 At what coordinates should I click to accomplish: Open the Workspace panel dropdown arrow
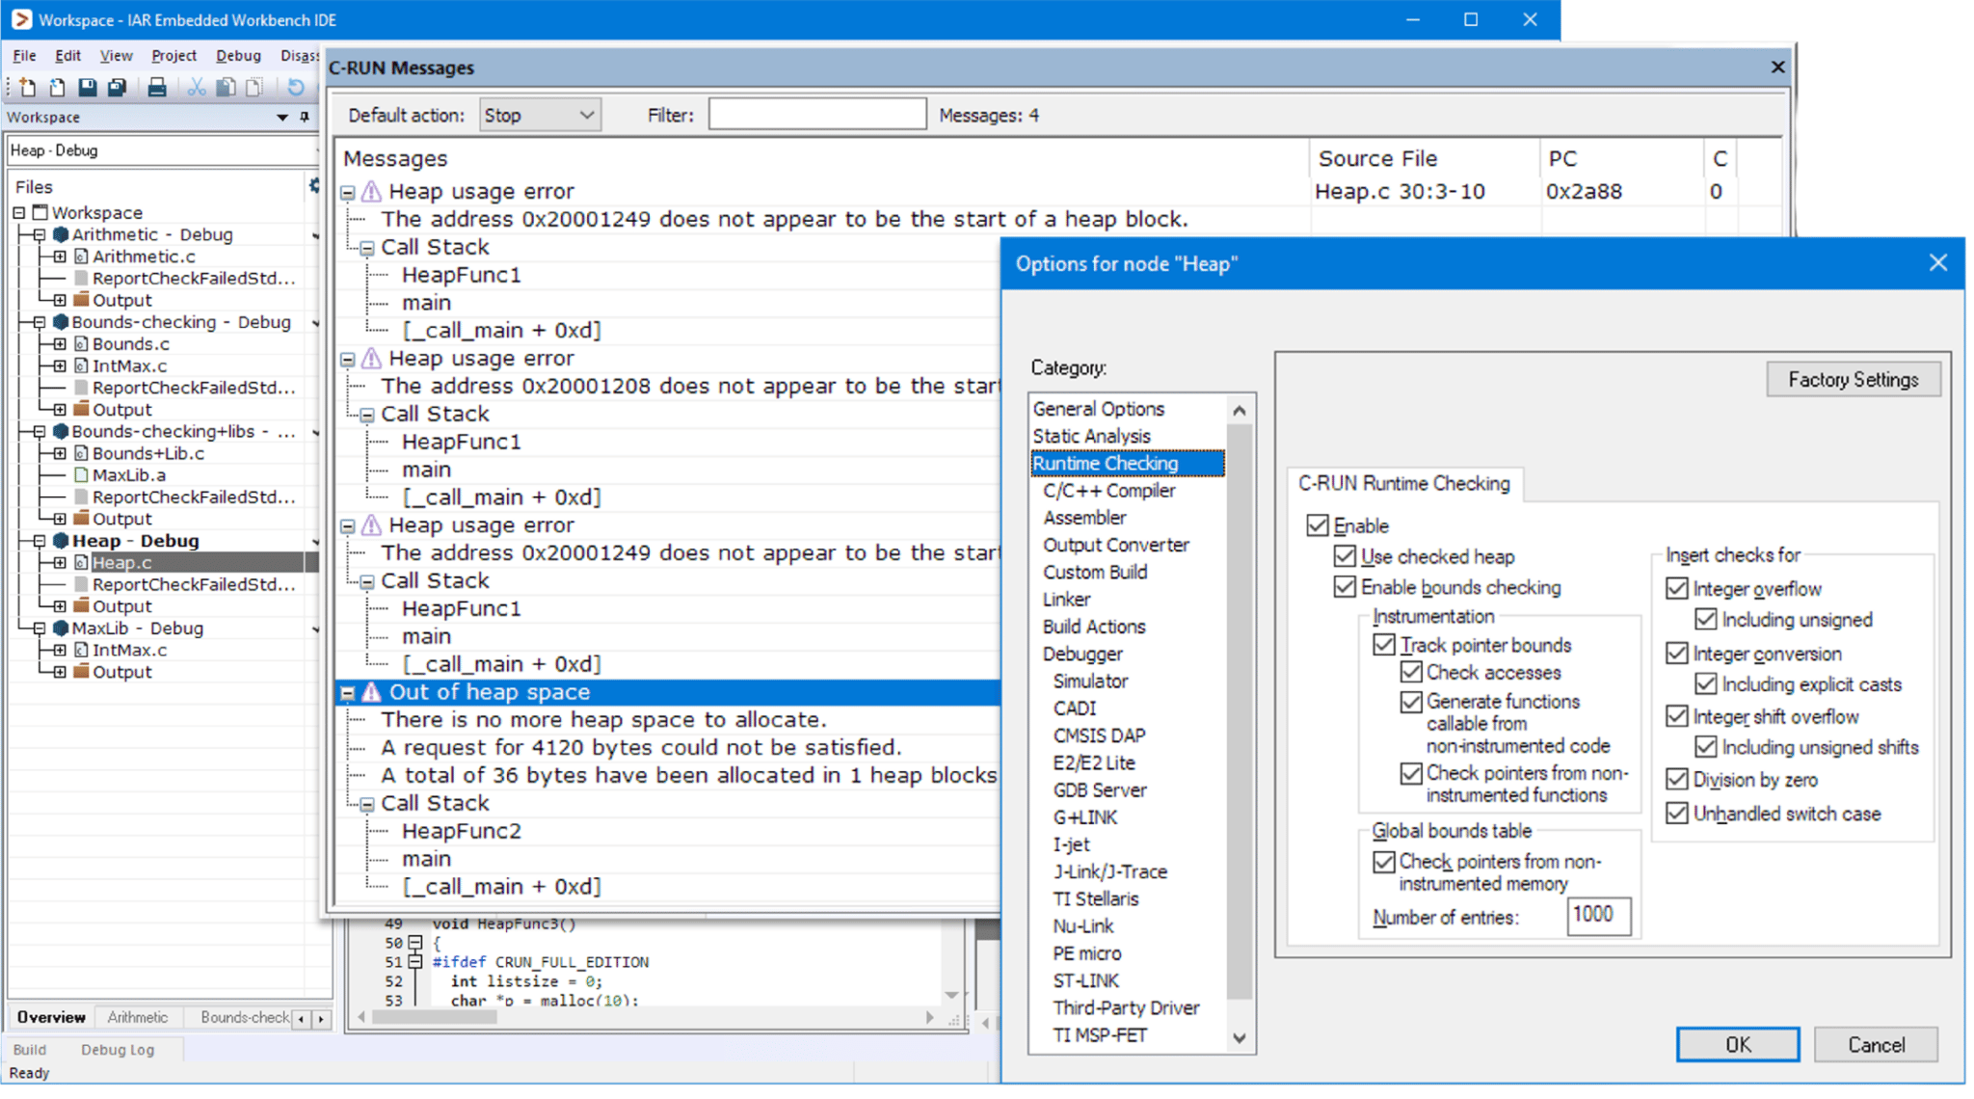click(281, 118)
